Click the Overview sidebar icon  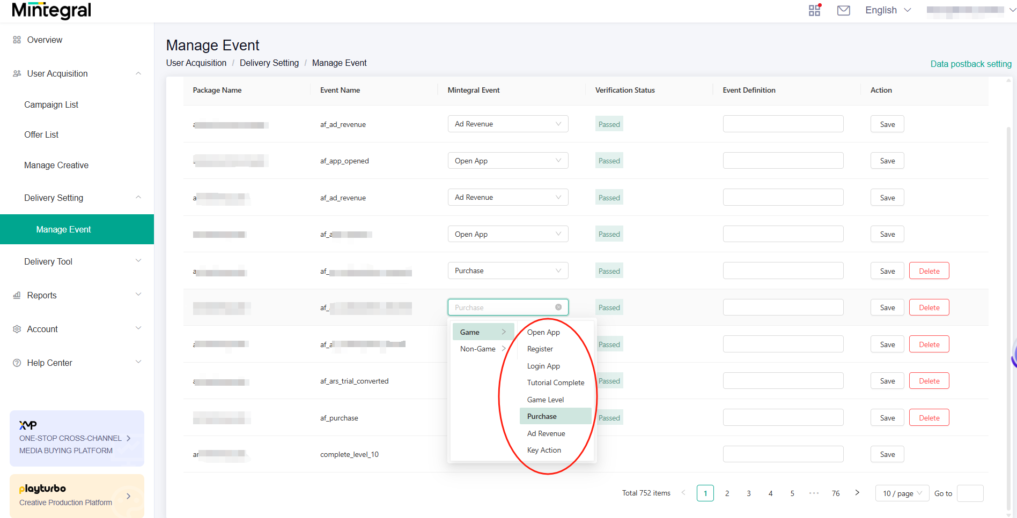17,40
